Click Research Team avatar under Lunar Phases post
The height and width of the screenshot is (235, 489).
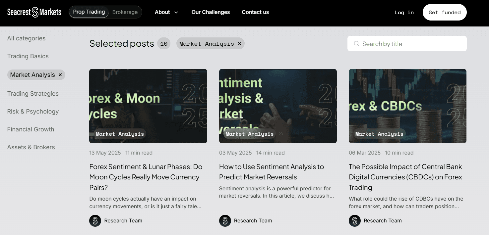pyautogui.click(x=95, y=221)
